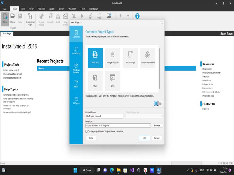
Task: Click the Project Name text field
Action: pyautogui.click(x=104, y=116)
